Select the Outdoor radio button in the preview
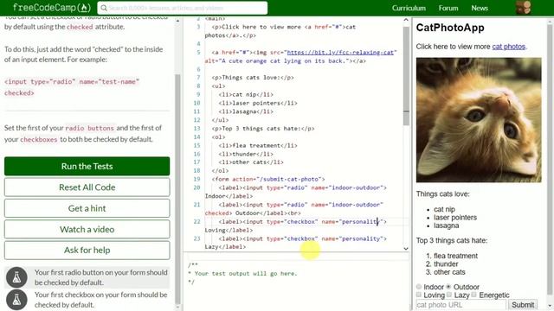 tap(448, 287)
